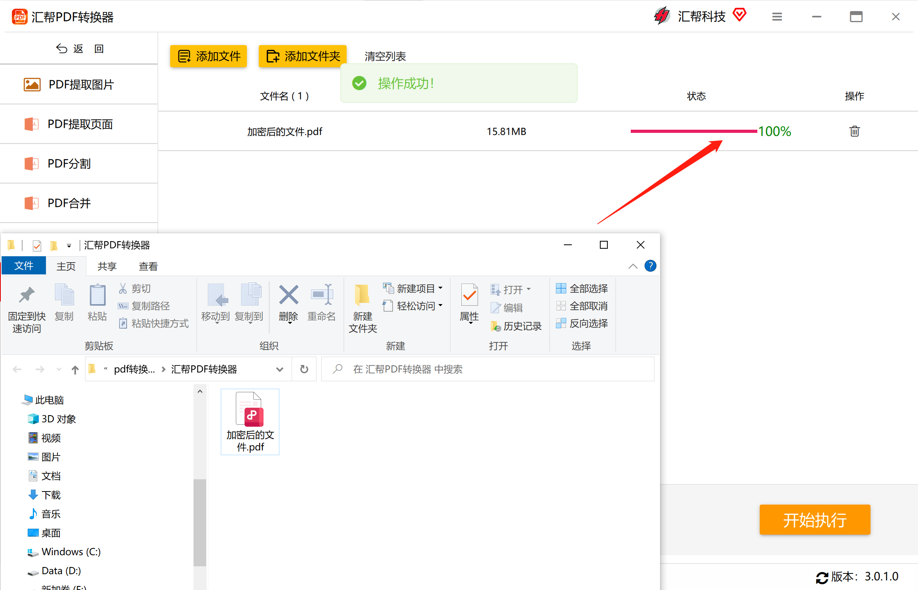
Task: Select PDF合并 in sidebar
Action: tap(79, 203)
